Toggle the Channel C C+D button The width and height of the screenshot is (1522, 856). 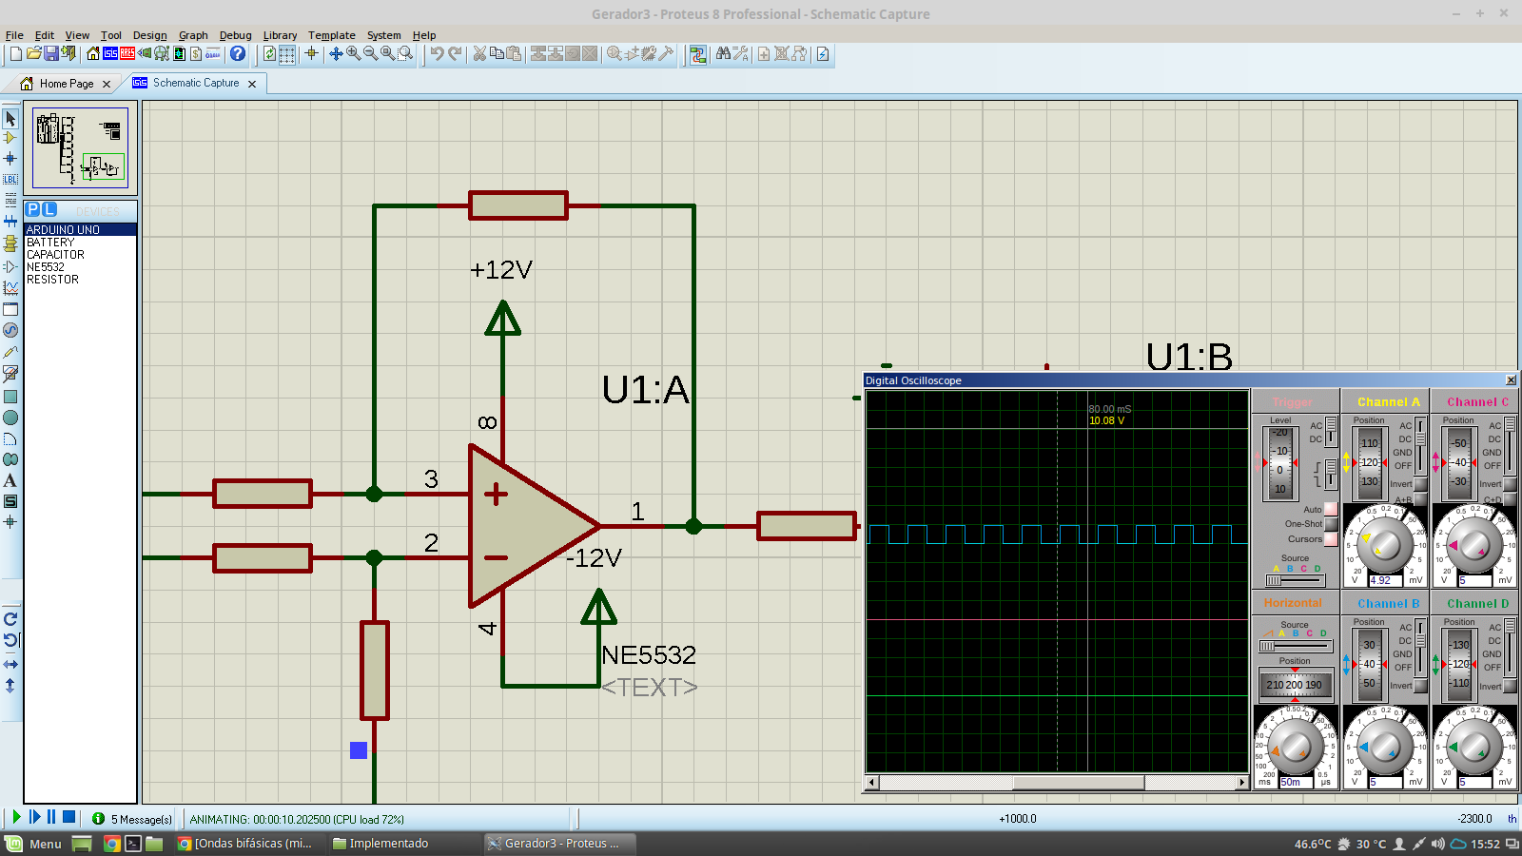[1510, 499]
